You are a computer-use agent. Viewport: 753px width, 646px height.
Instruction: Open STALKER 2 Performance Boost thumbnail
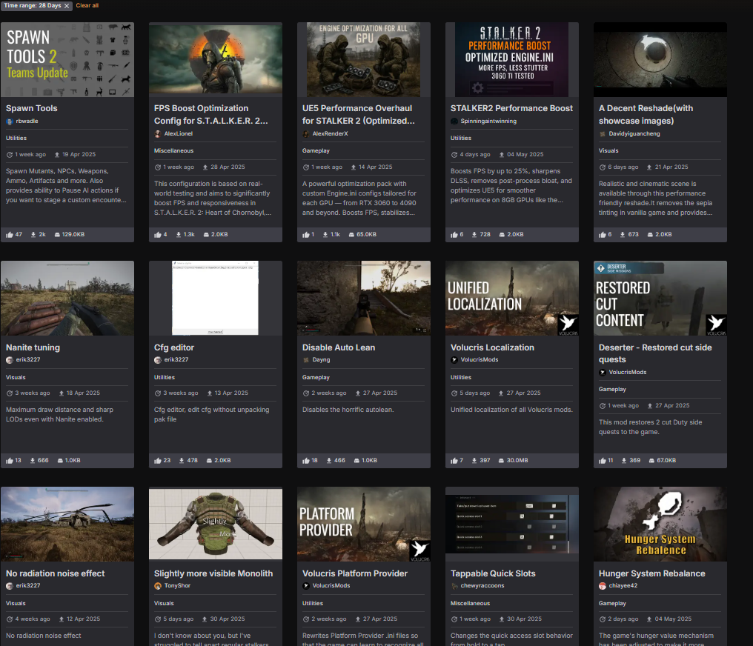[512, 59]
